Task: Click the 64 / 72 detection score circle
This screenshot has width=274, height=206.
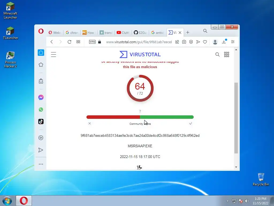Action: (140, 88)
